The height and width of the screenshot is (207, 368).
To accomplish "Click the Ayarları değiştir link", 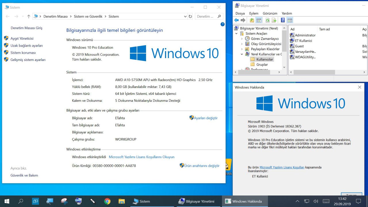I will pos(206,118).
